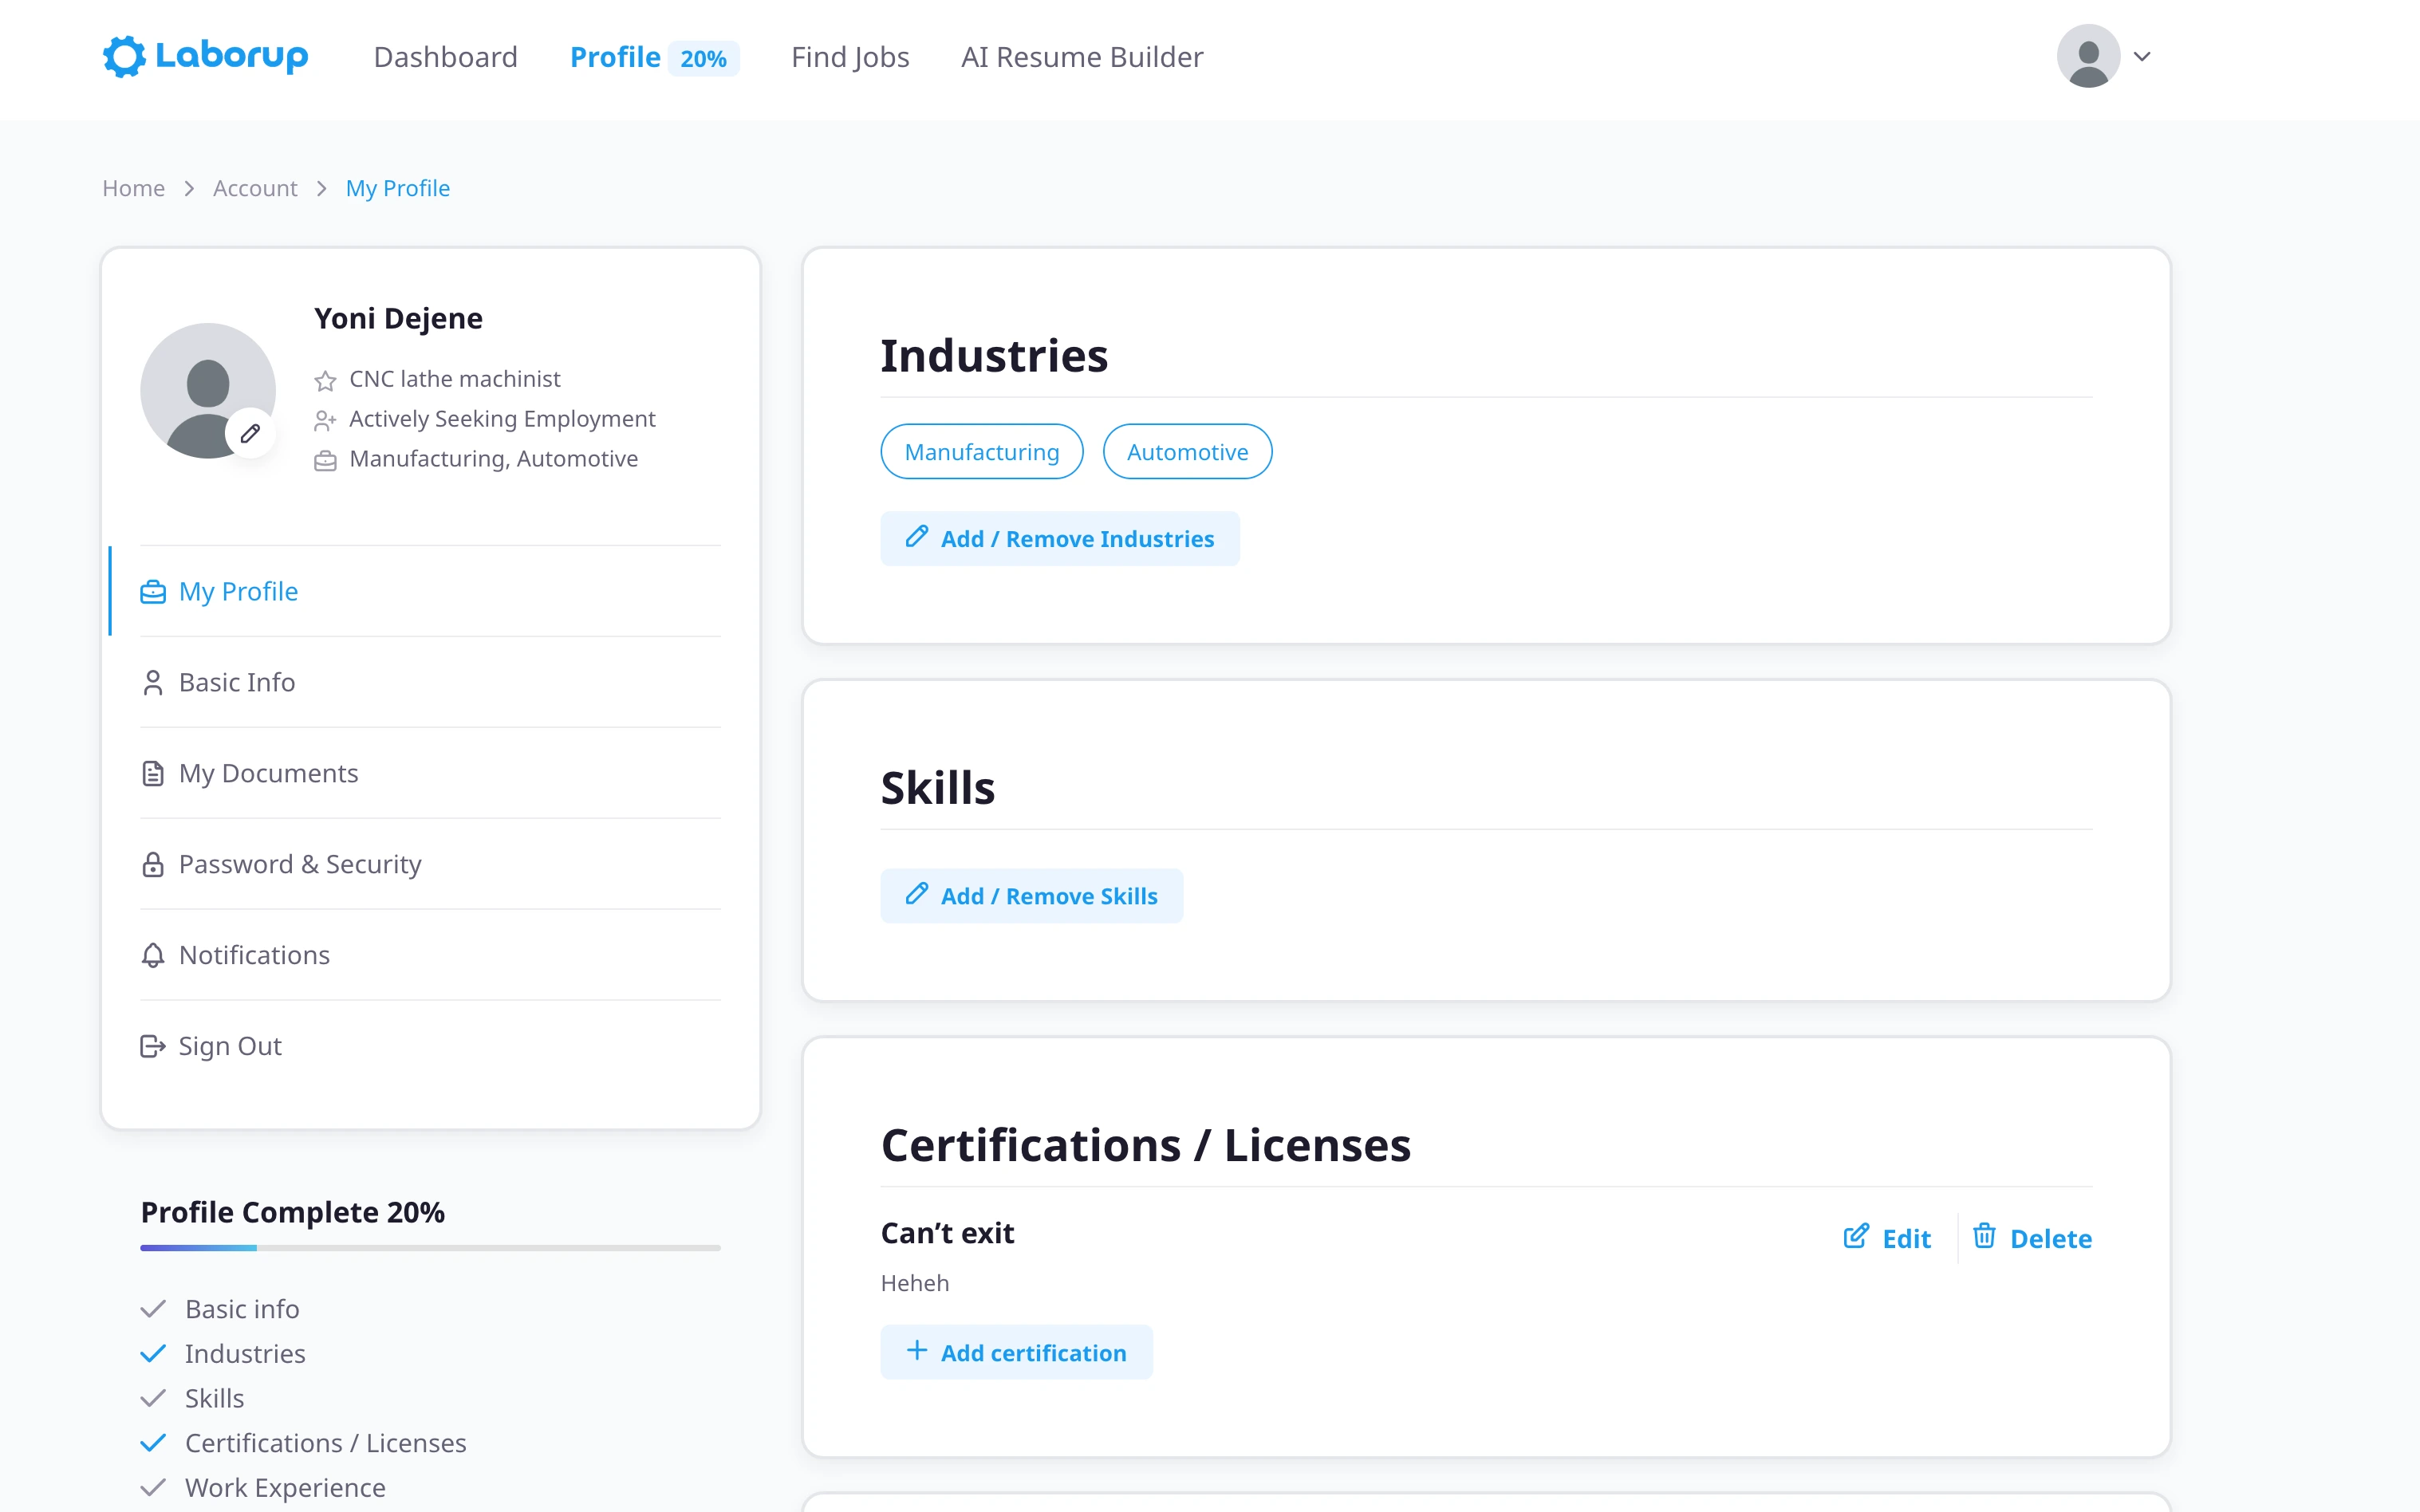Click the Notifications bell icon
Screen dimensions: 2420x1512
point(153,956)
